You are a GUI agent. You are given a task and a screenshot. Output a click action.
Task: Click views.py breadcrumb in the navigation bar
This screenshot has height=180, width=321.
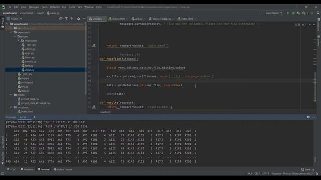tap(53, 13)
